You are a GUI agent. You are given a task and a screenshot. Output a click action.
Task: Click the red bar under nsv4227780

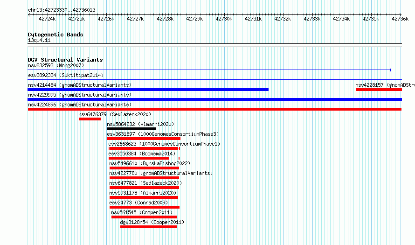tap(144, 178)
